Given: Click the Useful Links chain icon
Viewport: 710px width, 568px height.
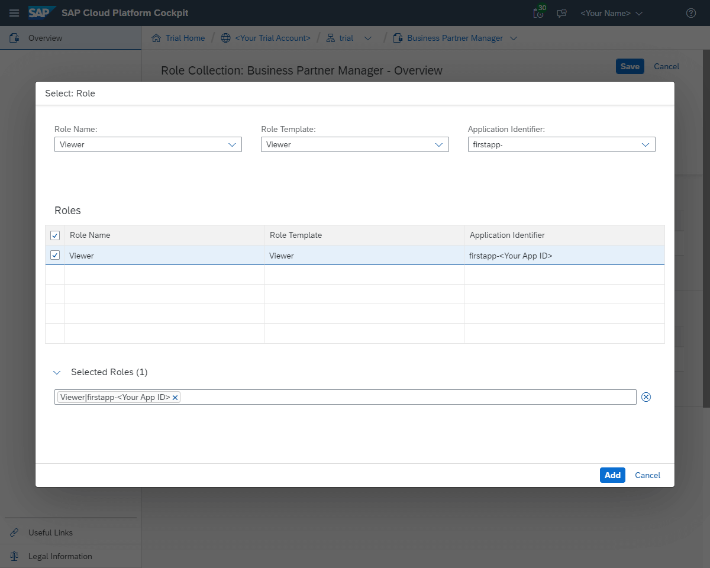Looking at the screenshot, I should pos(14,532).
